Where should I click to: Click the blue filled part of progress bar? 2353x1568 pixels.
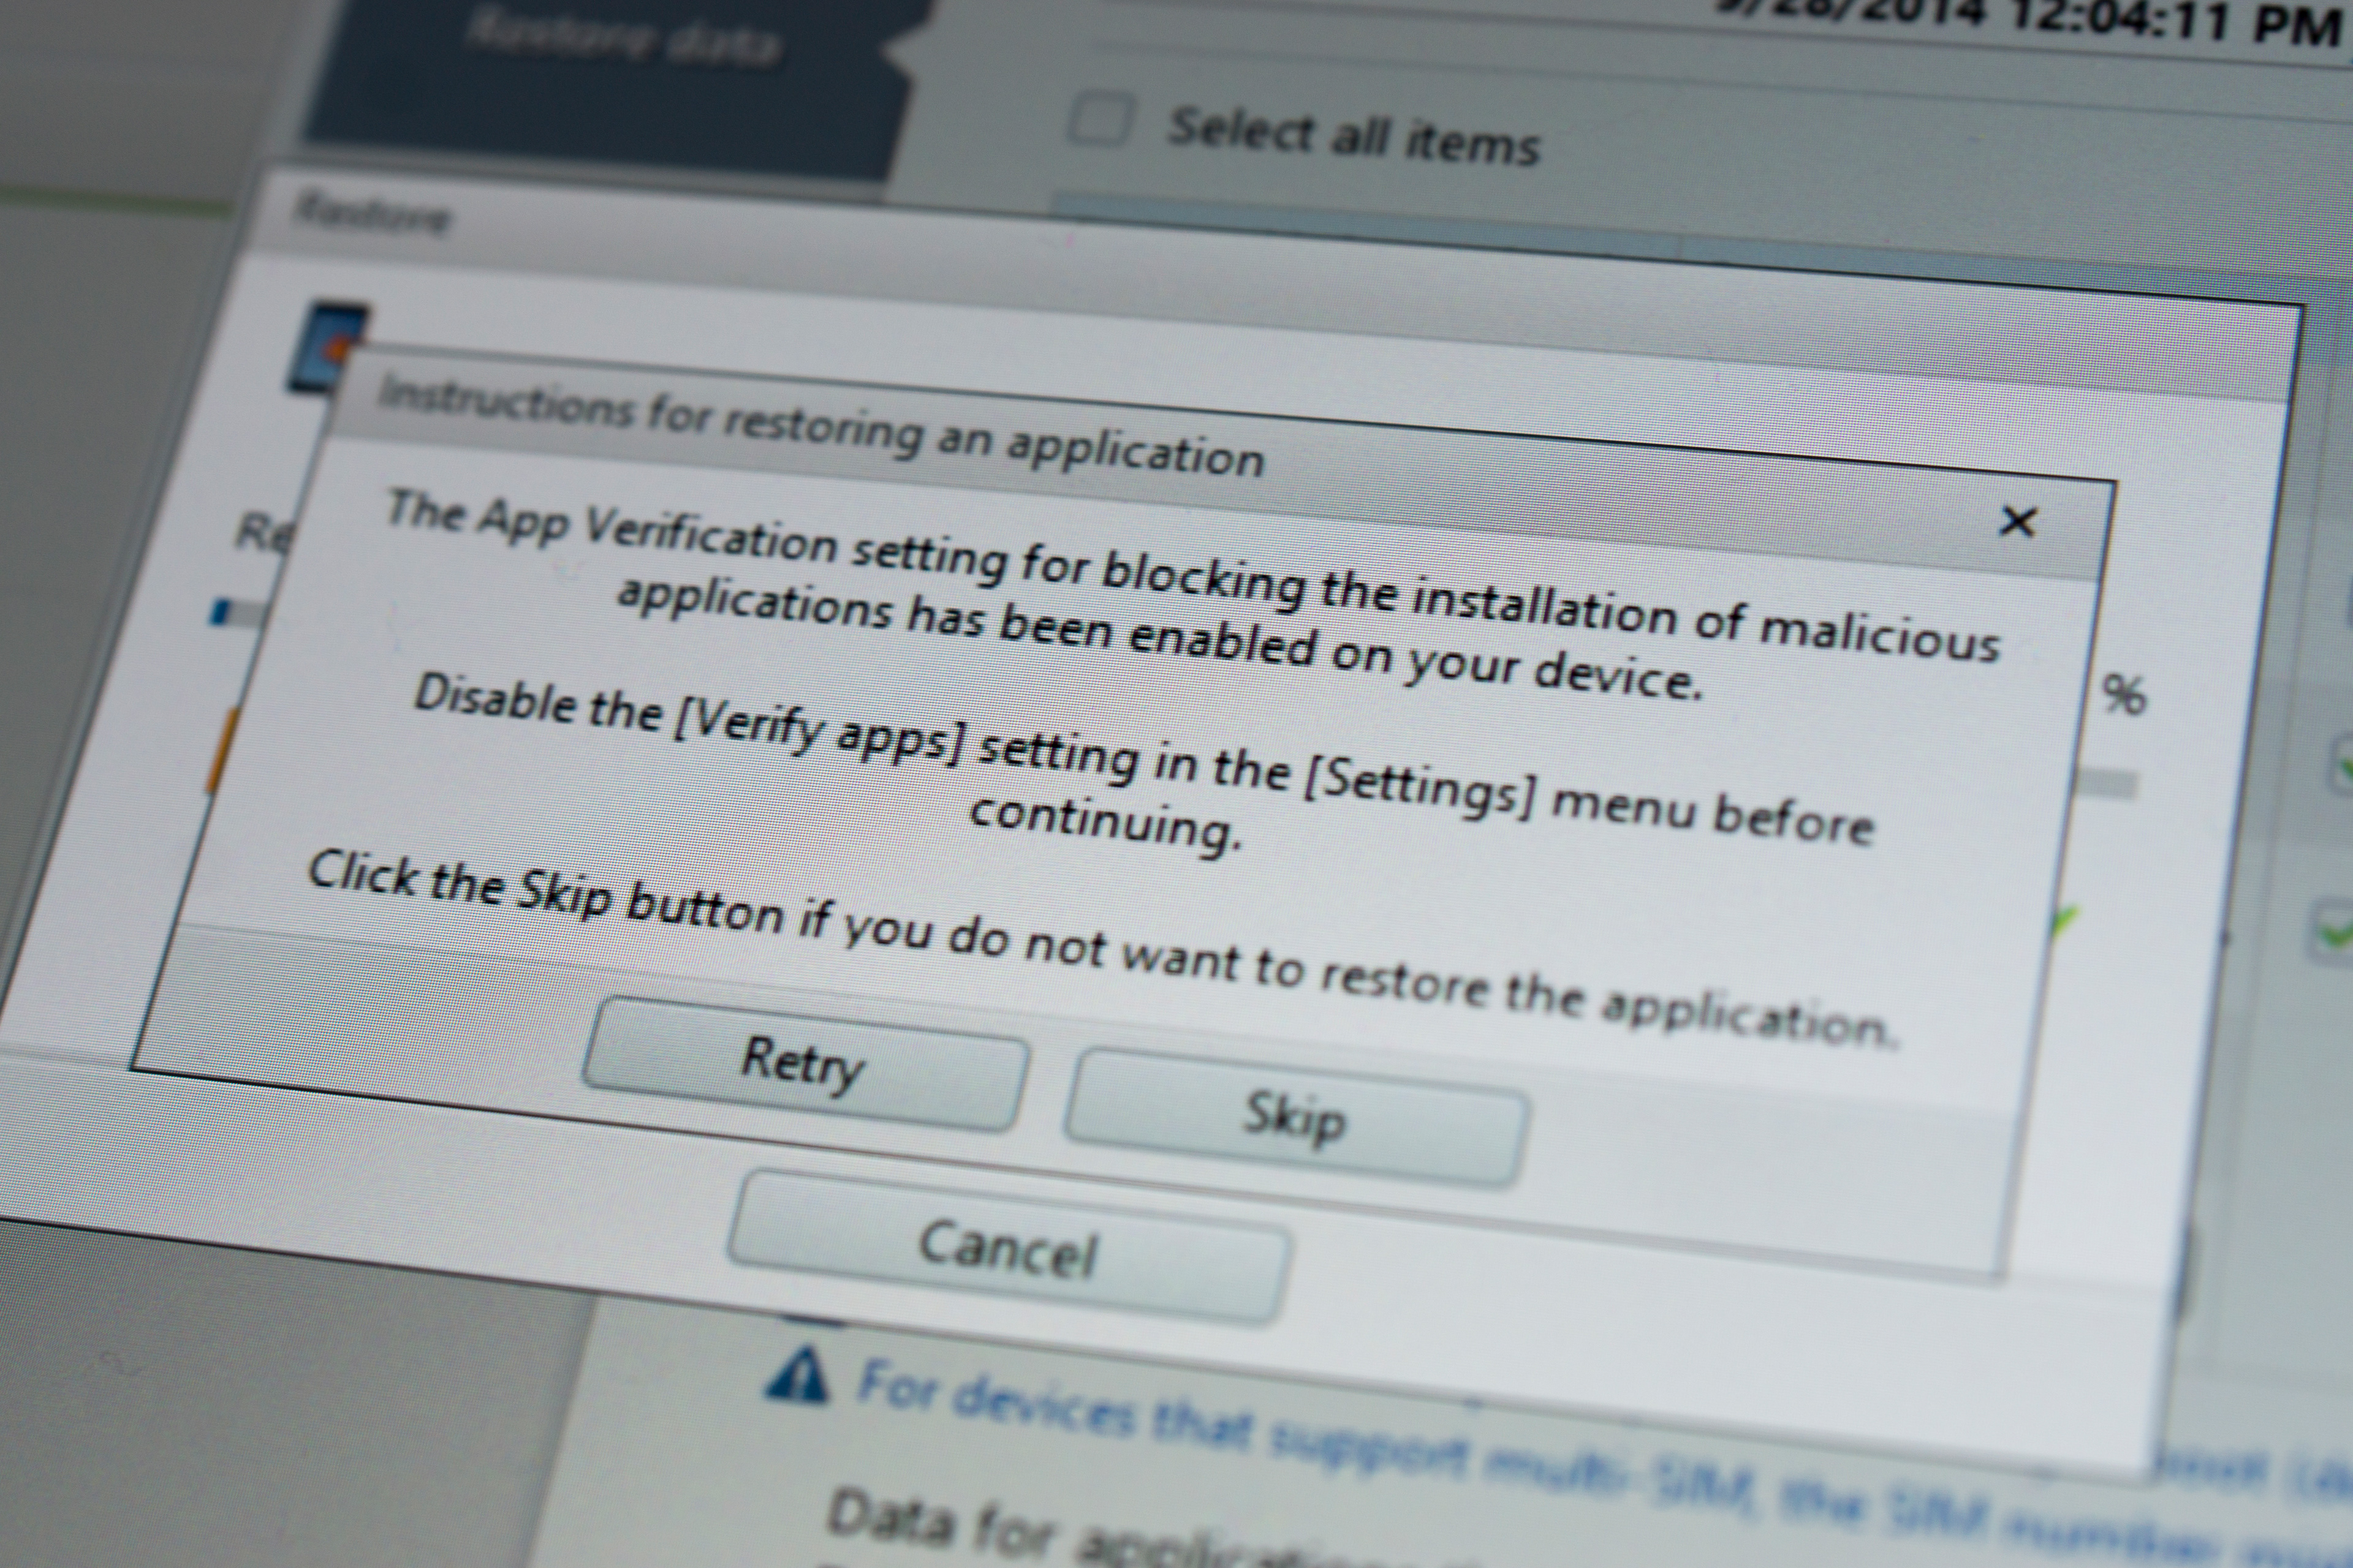point(219,611)
